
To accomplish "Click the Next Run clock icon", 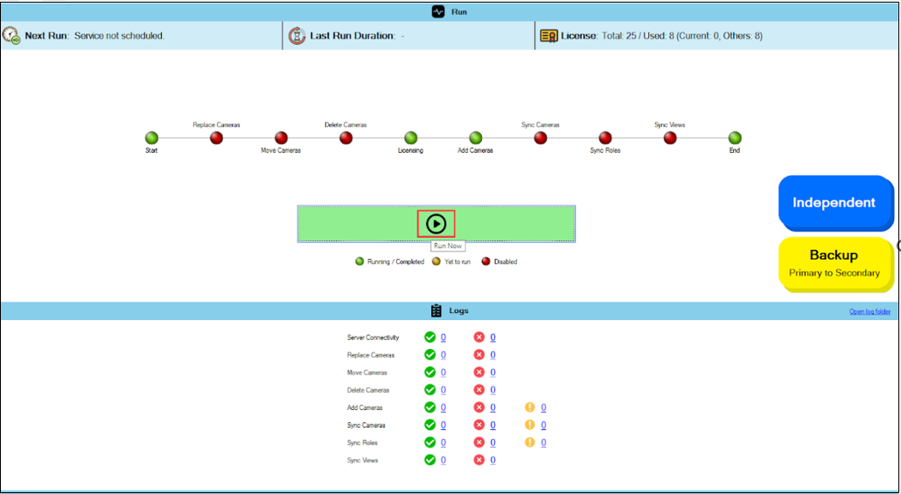I will pyautogui.click(x=11, y=36).
